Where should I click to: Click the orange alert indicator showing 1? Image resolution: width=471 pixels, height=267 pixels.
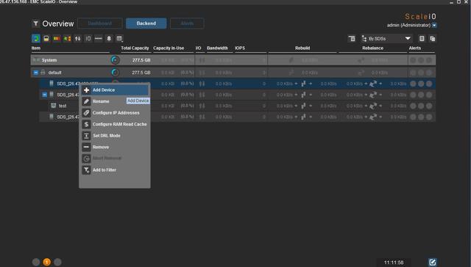(x=47, y=262)
